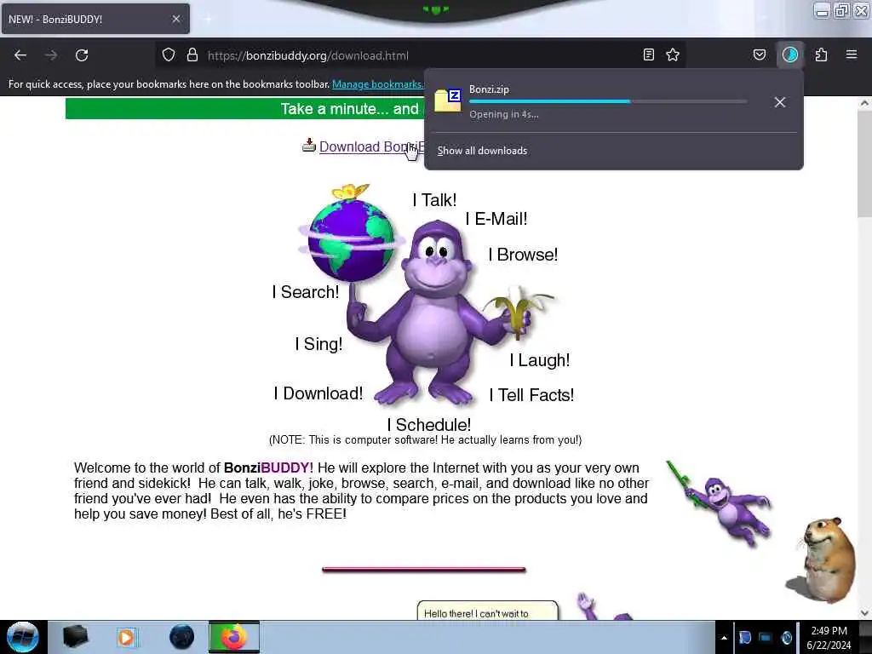Click the 'I Browse!' text
Viewport: 872px width, 654px height.
(523, 255)
